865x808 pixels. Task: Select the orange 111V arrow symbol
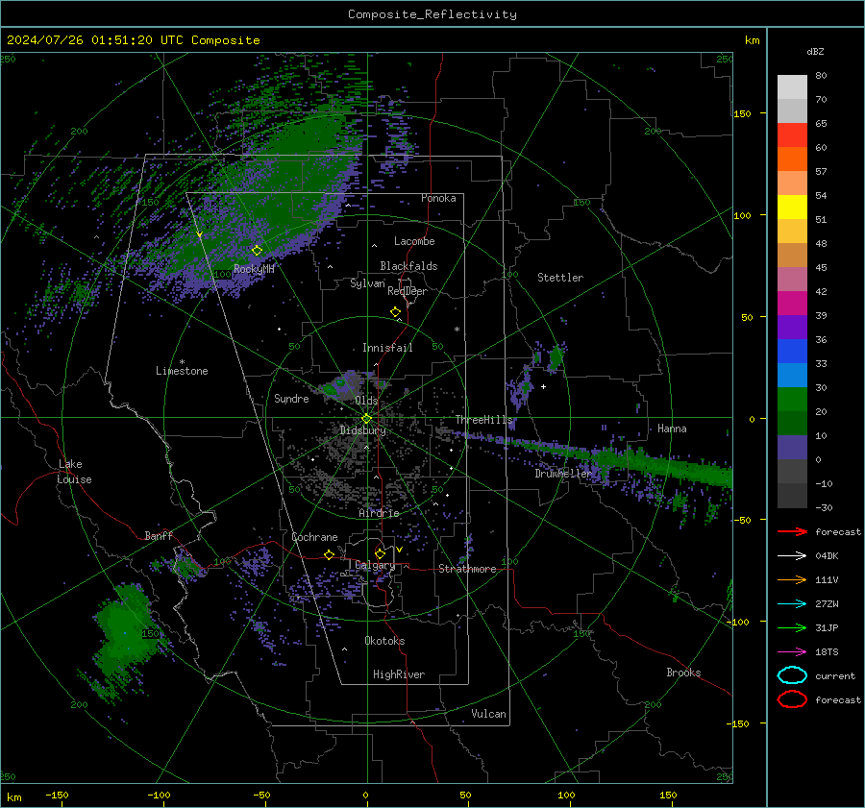(792, 579)
